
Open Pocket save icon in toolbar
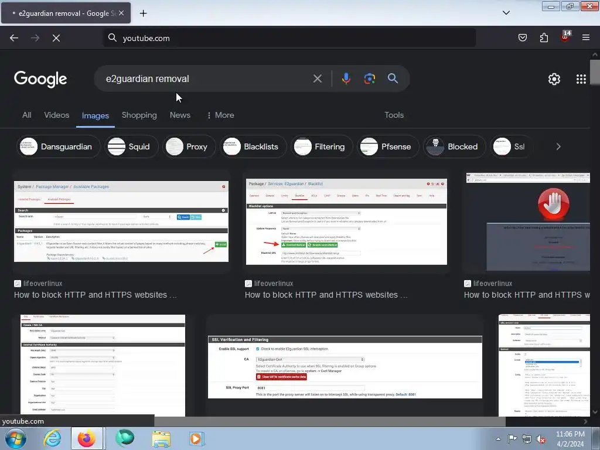tap(522, 37)
